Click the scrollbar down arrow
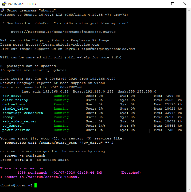This screenshot has height=192, width=191. 189,190
